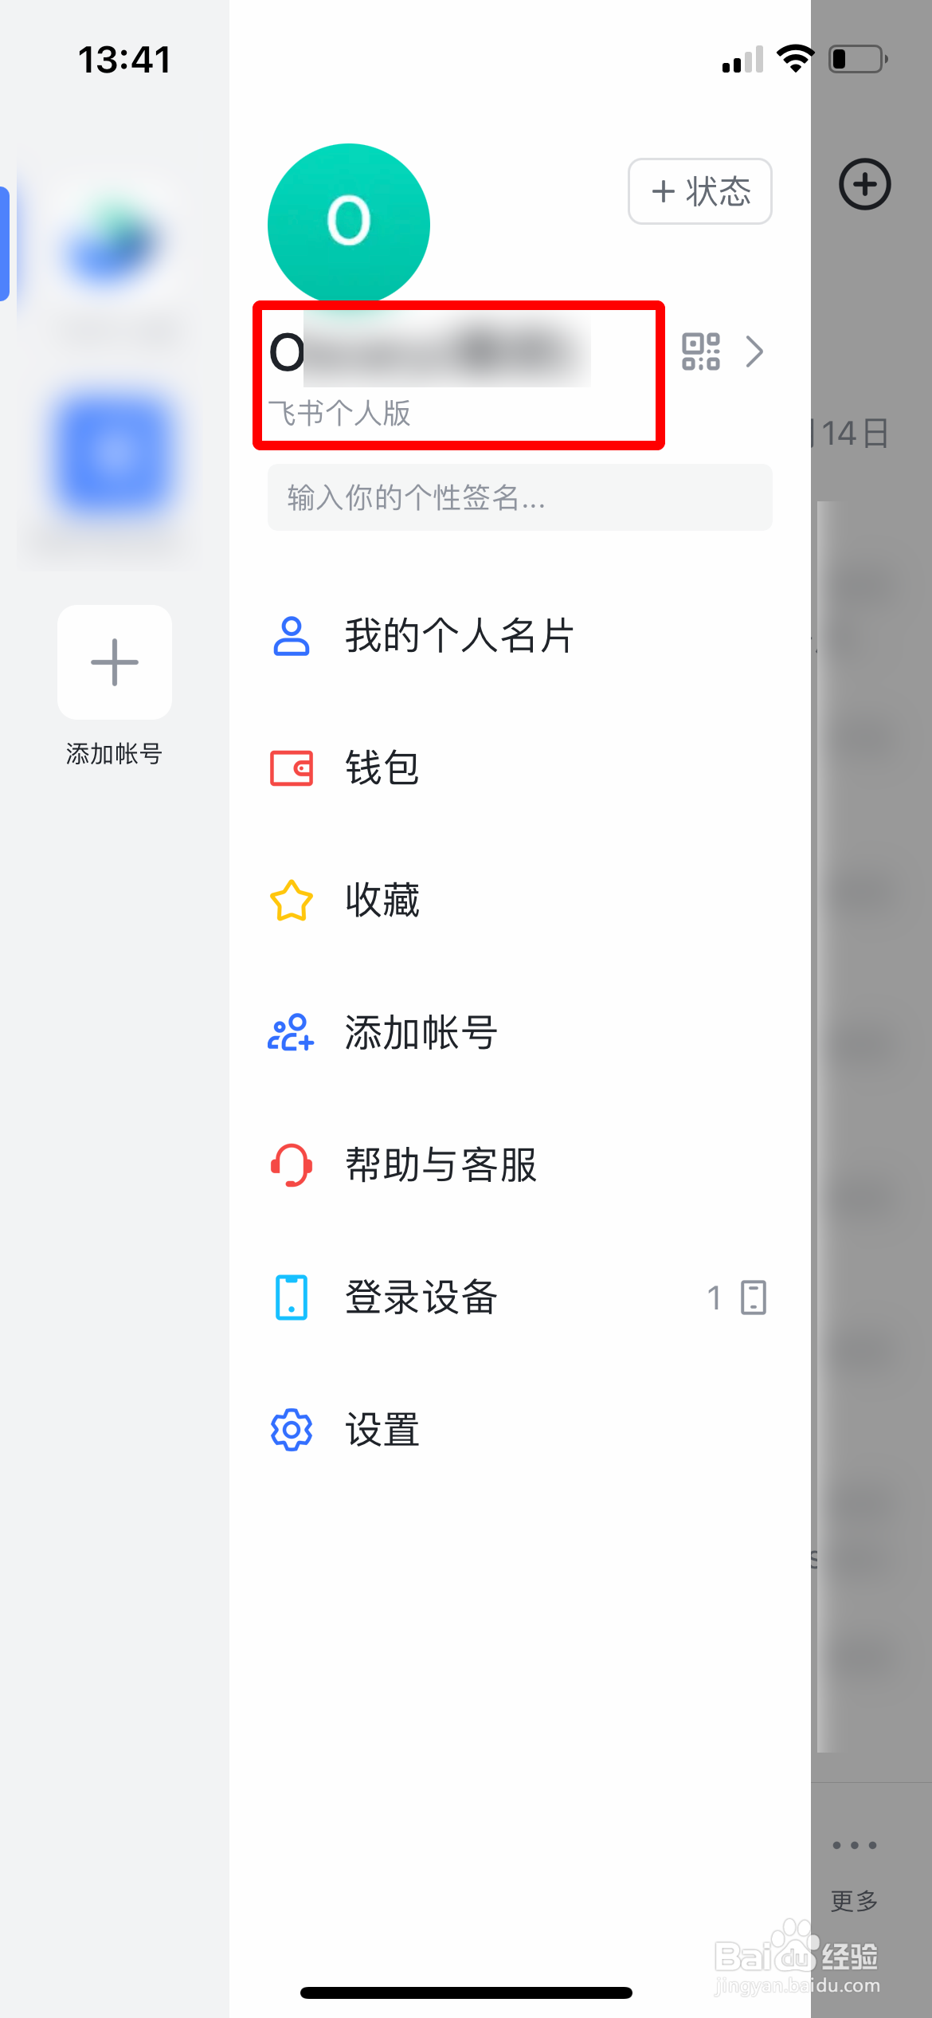932x2018 pixels.
Task: Tap the phone device icon
Action: pyautogui.click(x=292, y=1298)
